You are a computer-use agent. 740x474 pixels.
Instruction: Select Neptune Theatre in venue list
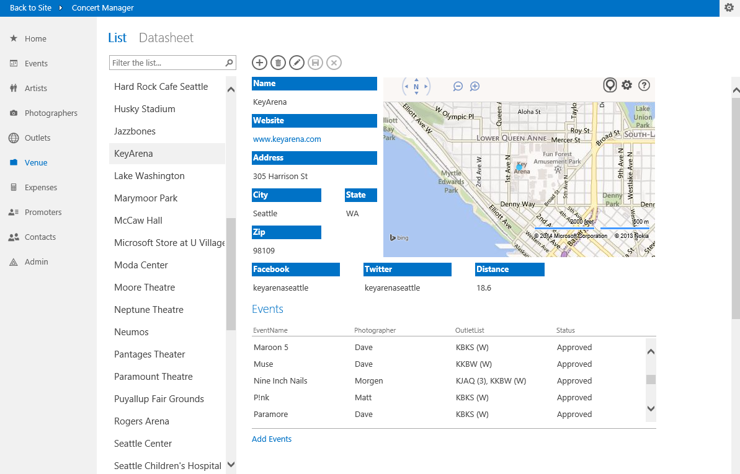point(167,310)
